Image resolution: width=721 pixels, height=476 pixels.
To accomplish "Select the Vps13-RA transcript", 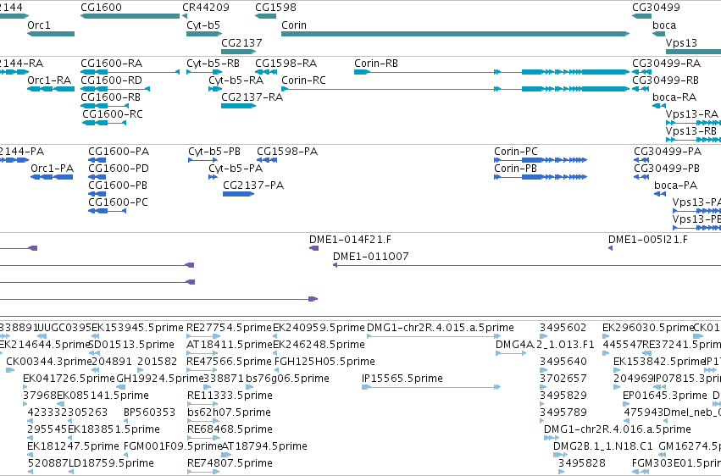I will tap(693, 123).
